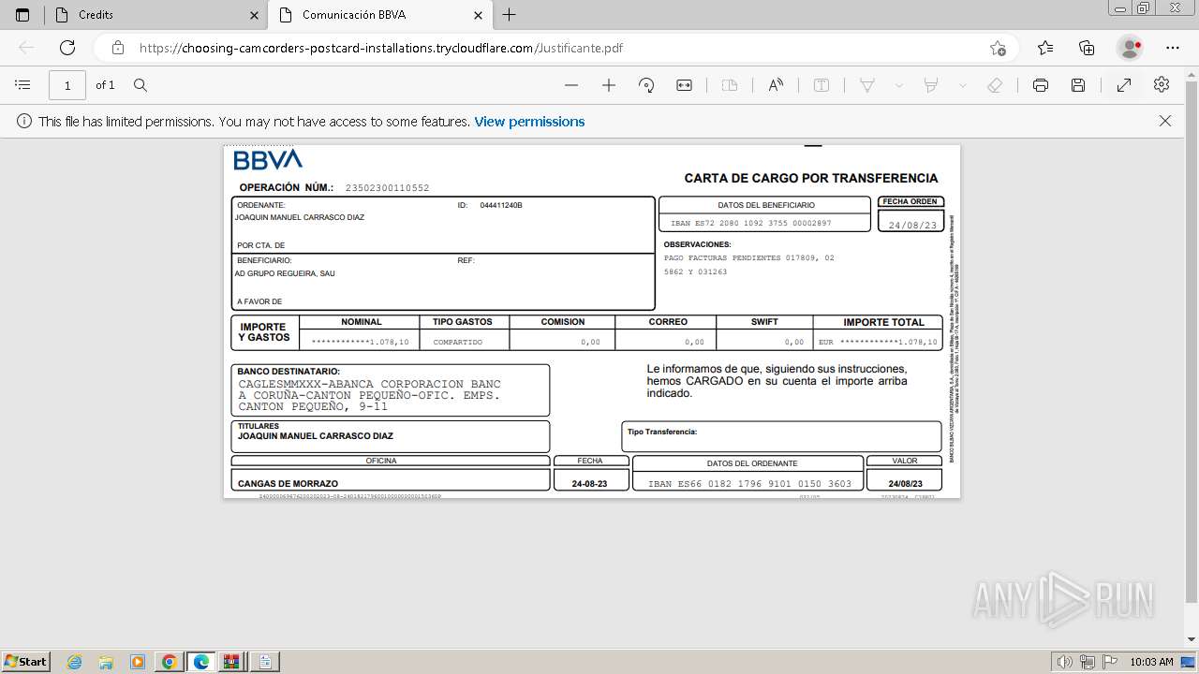Click the COMPARTIDO tipo gastos cell
Viewport: 1199px width, 674px height.
click(x=458, y=343)
